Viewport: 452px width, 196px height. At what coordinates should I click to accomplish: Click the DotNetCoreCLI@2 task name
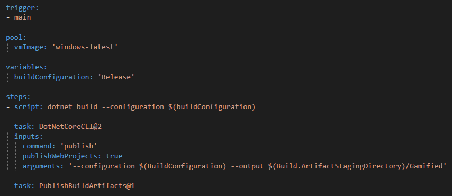pos(70,127)
